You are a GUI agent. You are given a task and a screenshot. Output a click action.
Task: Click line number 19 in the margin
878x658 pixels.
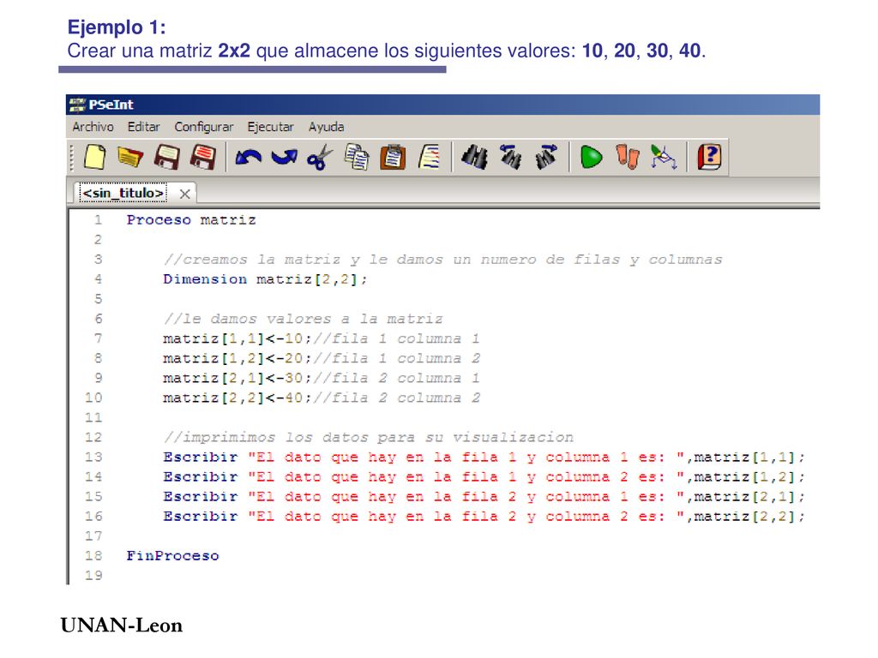(x=93, y=575)
